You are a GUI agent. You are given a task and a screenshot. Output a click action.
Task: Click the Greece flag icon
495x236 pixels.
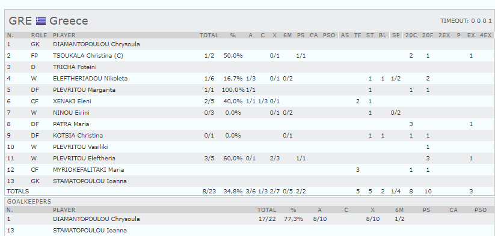(x=41, y=21)
